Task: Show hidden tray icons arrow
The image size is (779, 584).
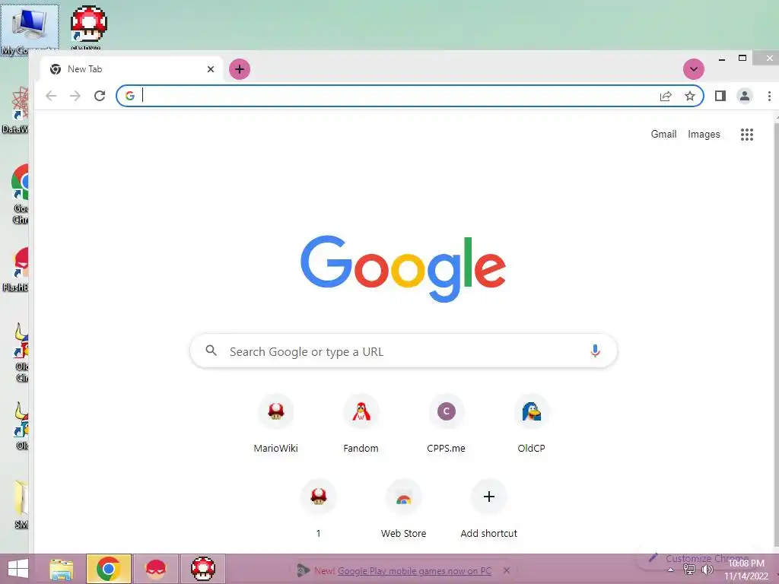Action: coord(671,570)
